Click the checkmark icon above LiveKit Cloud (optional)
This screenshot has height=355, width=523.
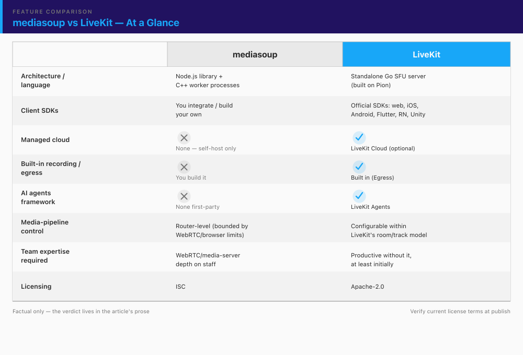(359, 137)
